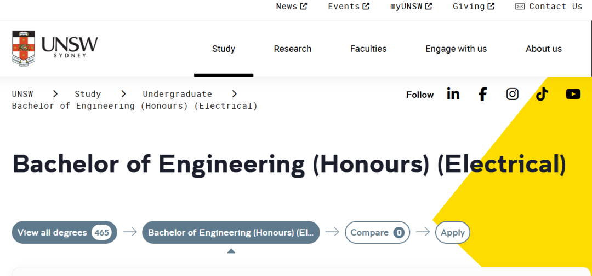Open the myUNSW portal link
The image size is (592, 276).
[x=411, y=7]
